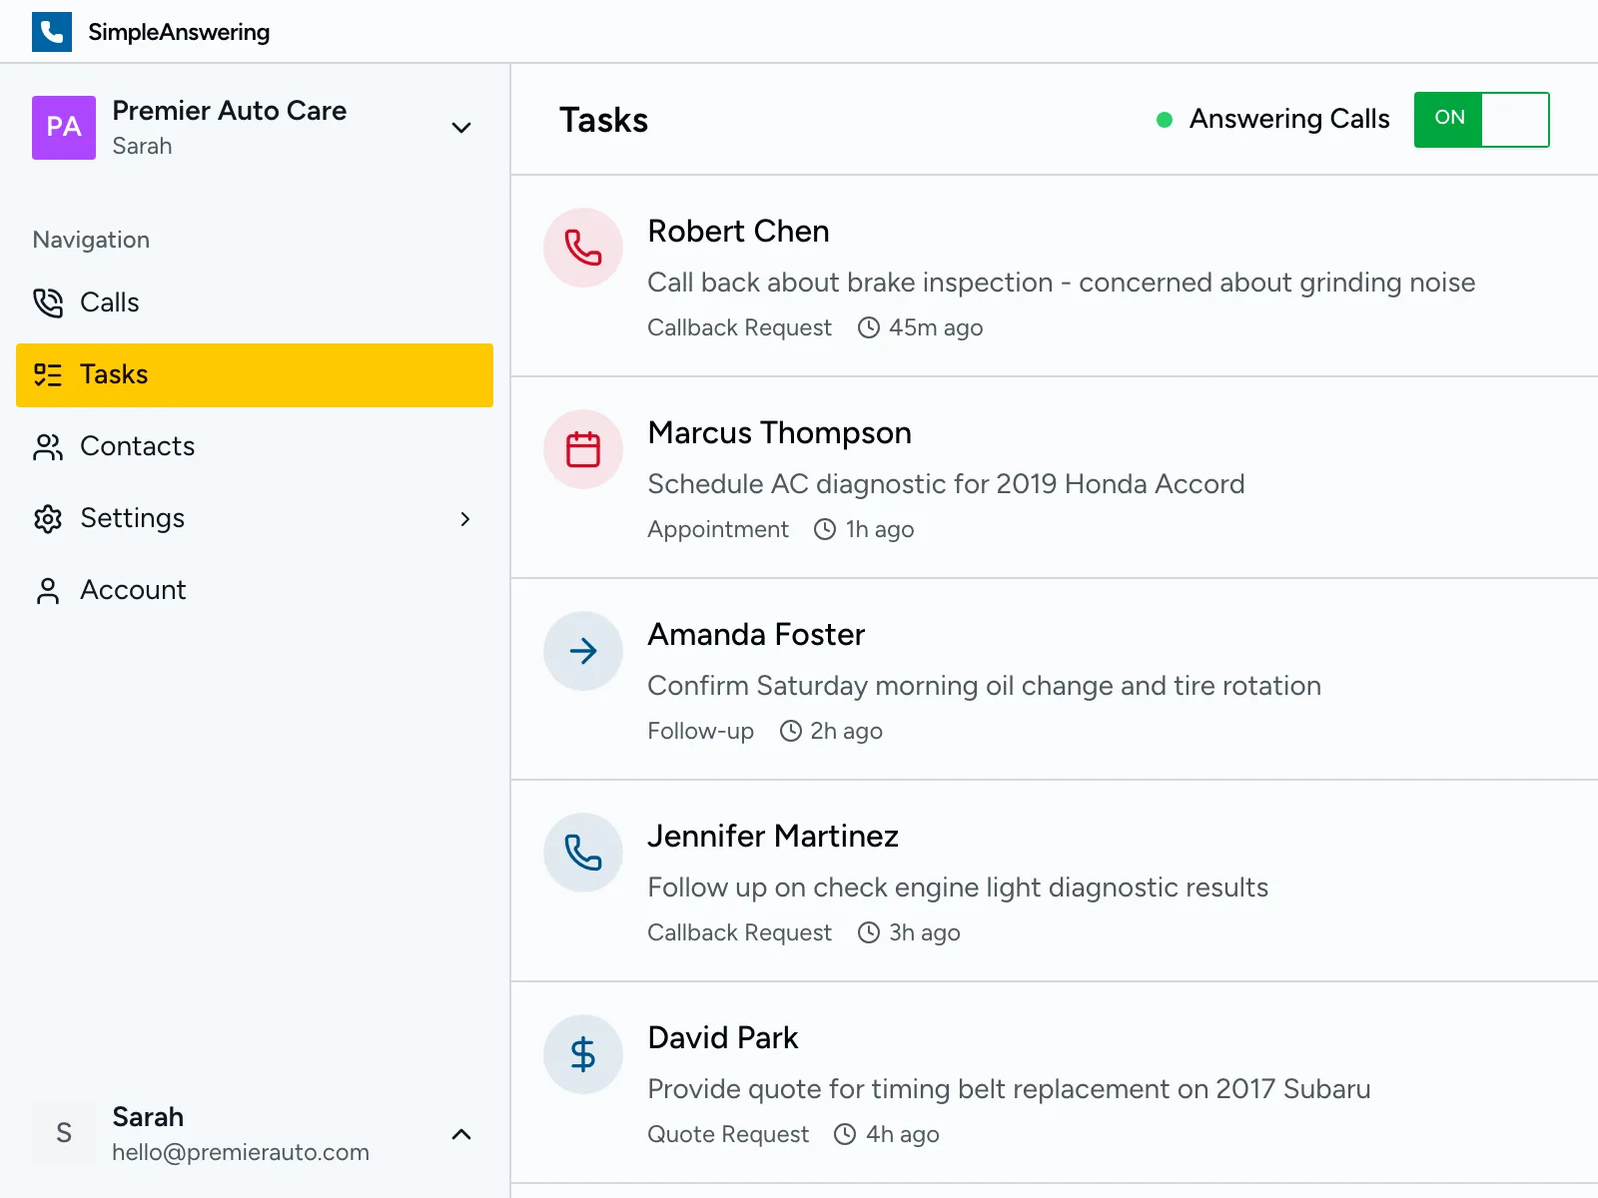Select the Calls navigation icon
The height and width of the screenshot is (1198, 1598).
coord(48,302)
